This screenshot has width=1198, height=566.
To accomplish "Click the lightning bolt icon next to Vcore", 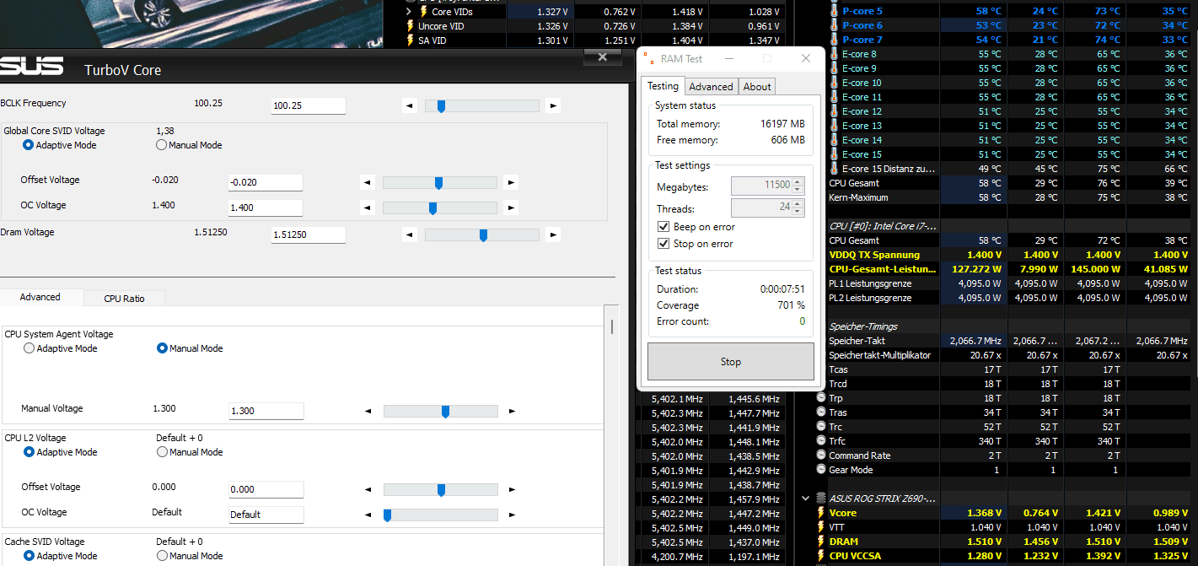I will point(821,513).
